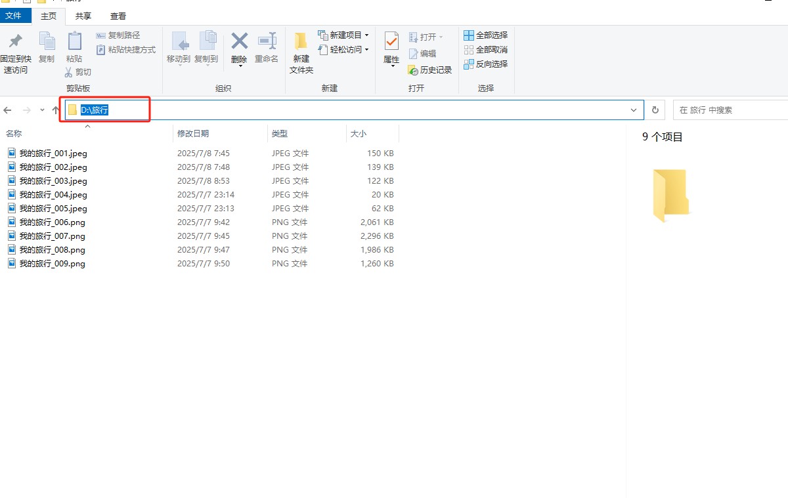
Task: Open recent locations dropdown arrow
Action: 42,110
